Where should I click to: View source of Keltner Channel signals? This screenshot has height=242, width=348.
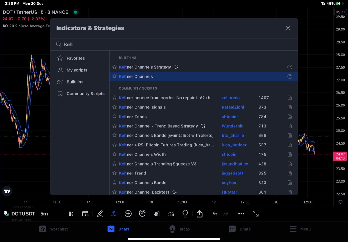290,107
